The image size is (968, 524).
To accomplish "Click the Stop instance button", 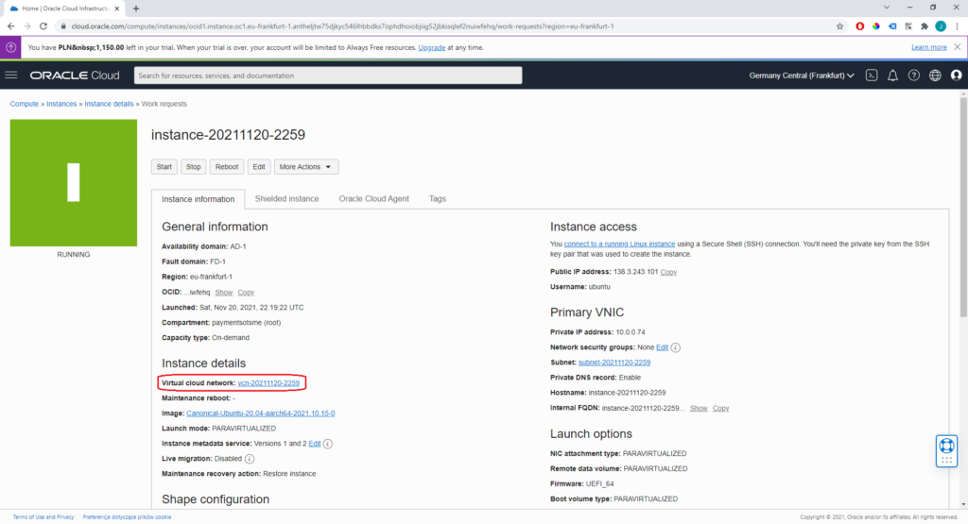I will click(x=193, y=167).
